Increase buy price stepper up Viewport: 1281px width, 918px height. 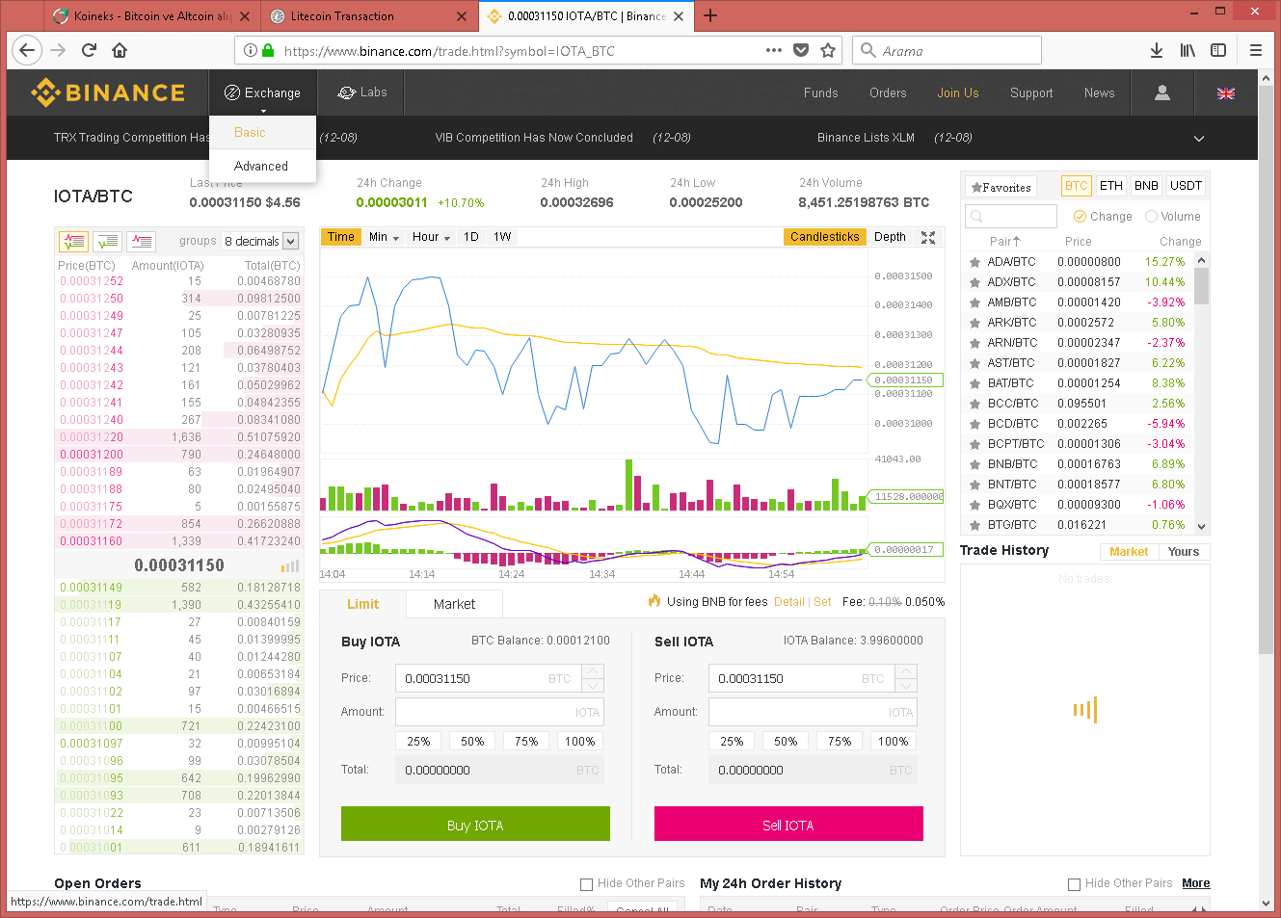tap(594, 671)
